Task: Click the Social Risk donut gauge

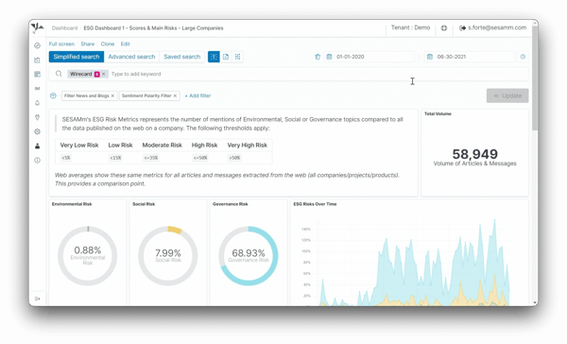Action: [x=168, y=256]
